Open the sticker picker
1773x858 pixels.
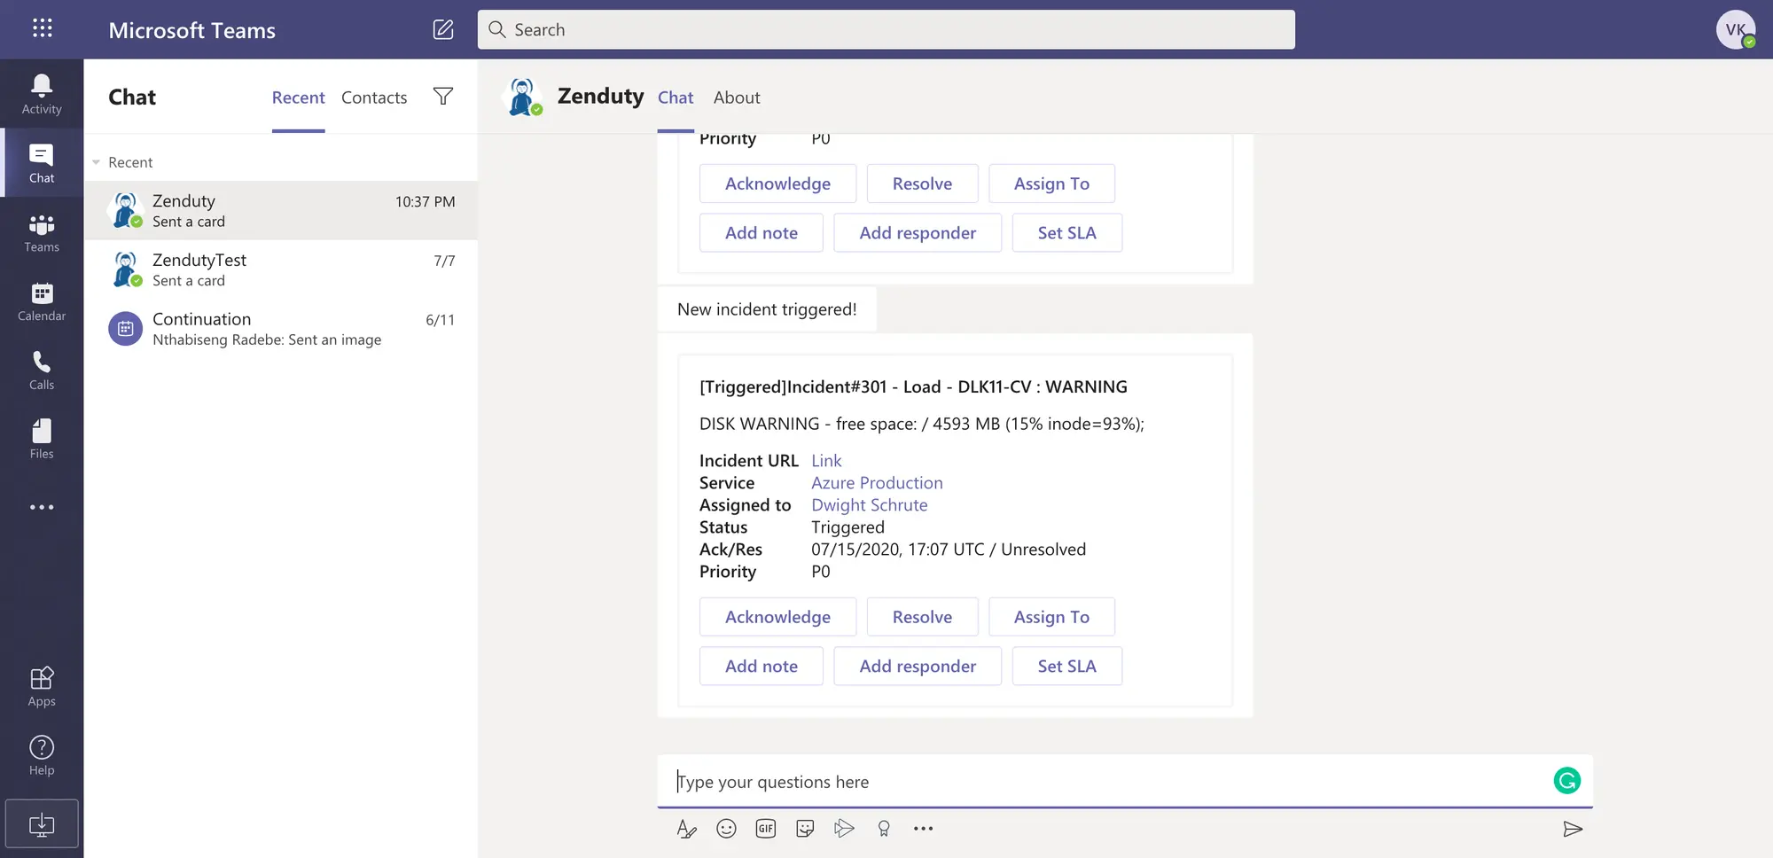tap(805, 829)
